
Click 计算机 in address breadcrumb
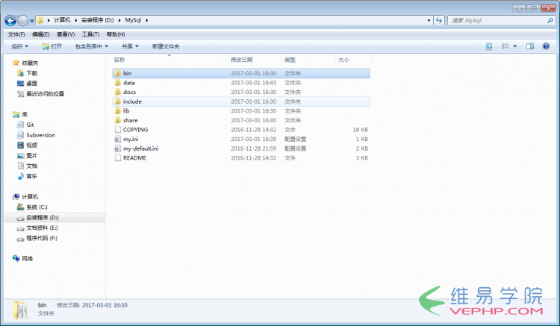pyautogui.click(x=62, y=20)
